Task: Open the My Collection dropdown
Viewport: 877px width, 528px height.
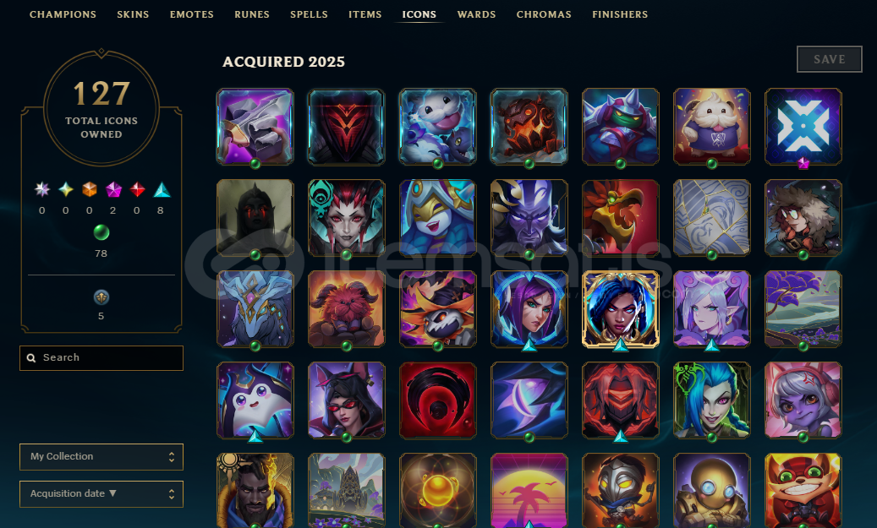Action: pos(101,456)
